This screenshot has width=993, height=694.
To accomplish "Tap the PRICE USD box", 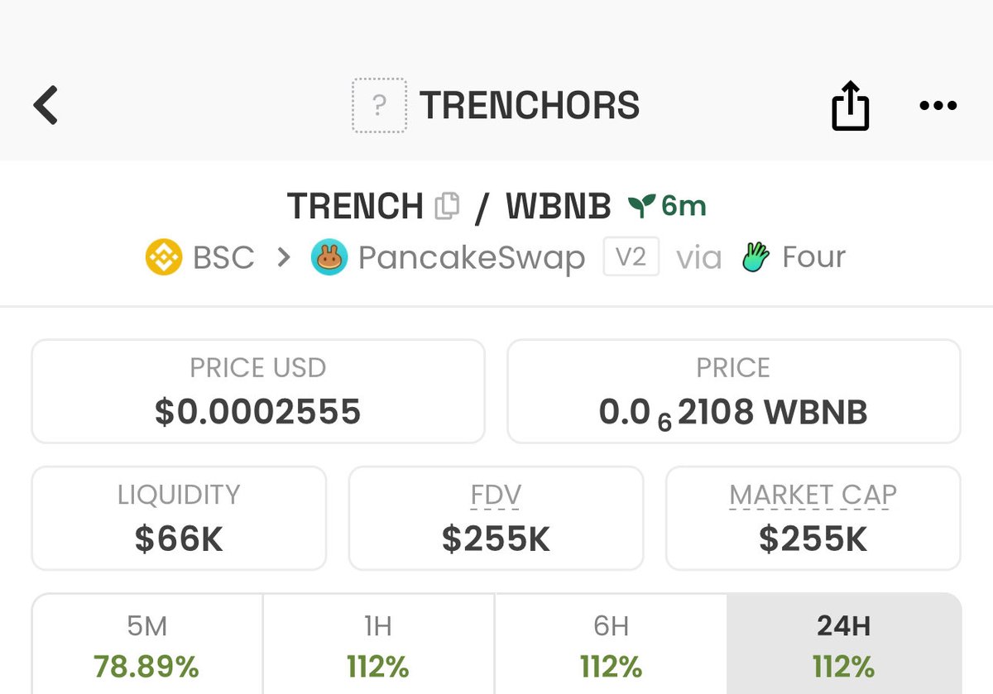I will [257, 390].
